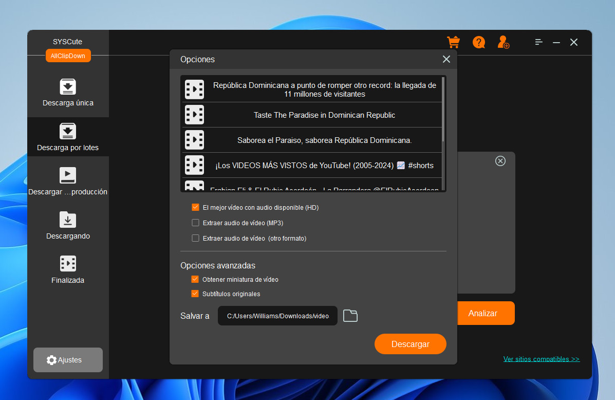Click the orange help question mark icon

(x=478, y=42)
